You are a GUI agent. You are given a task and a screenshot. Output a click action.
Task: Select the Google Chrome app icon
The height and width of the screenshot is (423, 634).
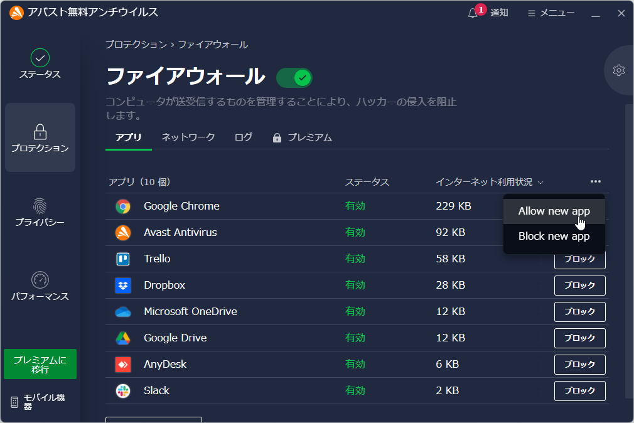tap(122, 206)
